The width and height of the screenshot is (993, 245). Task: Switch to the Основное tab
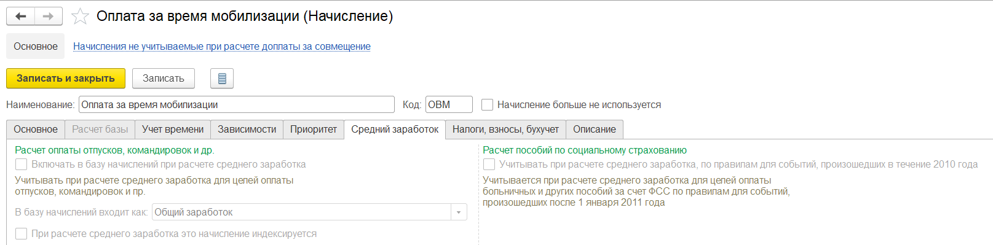[x=36, y=130]
